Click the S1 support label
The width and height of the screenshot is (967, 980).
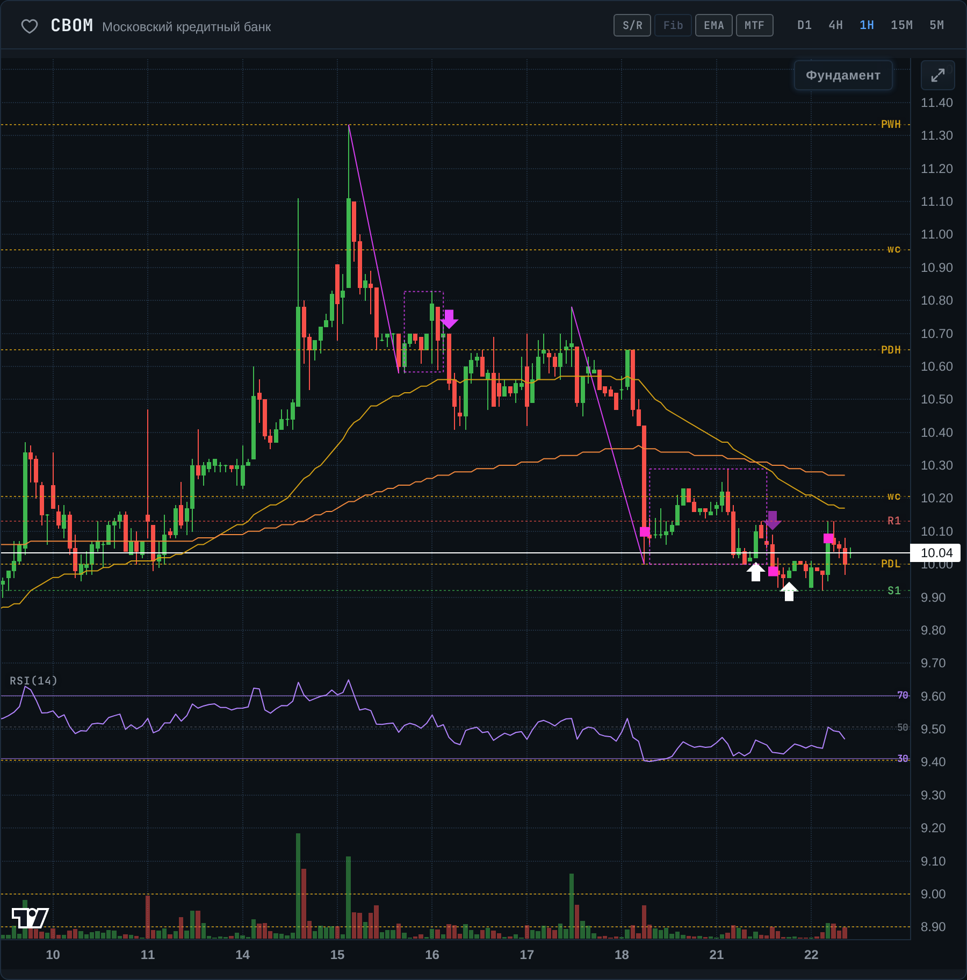[894, 590]
